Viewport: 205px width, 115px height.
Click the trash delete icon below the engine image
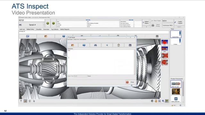30,101
